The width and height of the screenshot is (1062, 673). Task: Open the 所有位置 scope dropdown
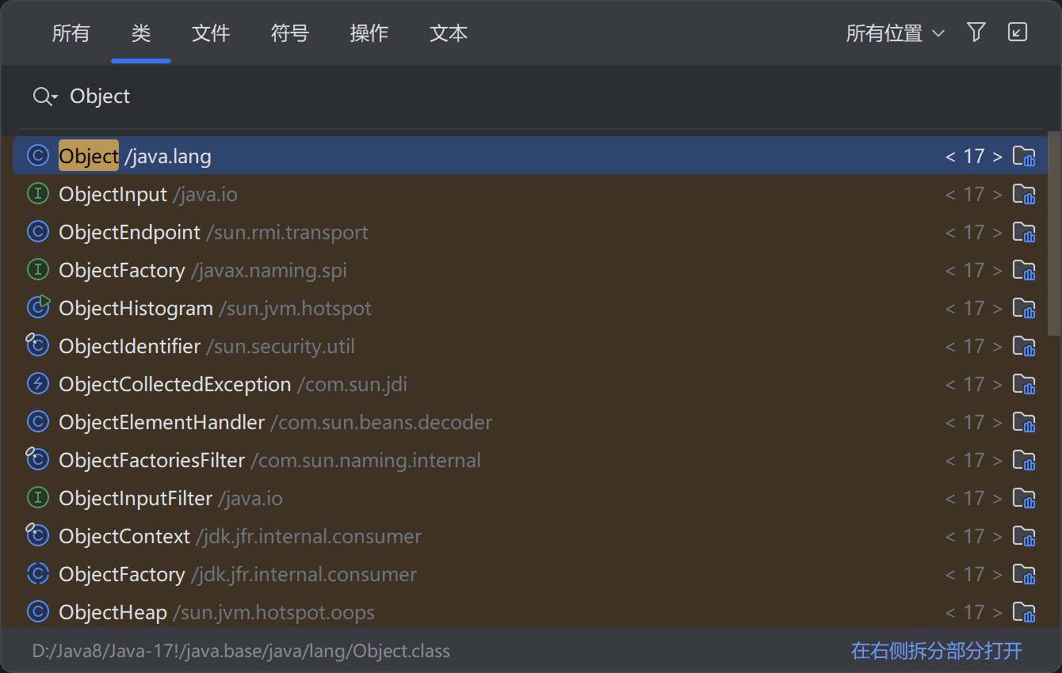pos(895,33)
